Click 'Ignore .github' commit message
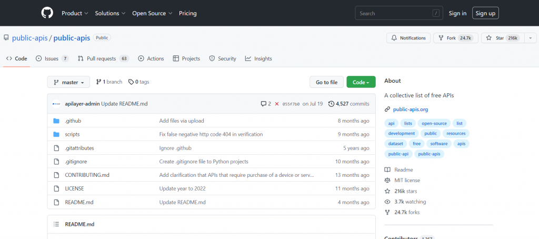 (175, 148)
